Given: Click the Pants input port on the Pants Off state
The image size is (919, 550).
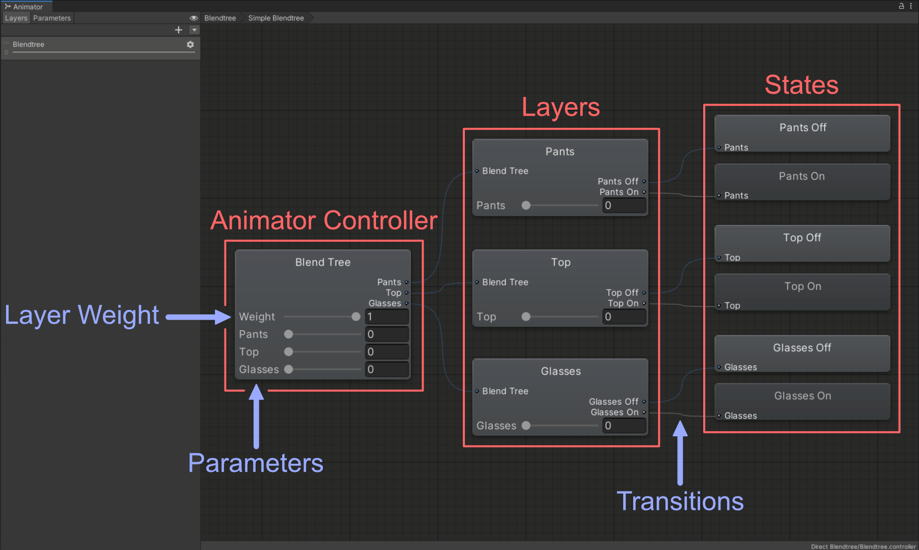Looking at the screenshot, I should click(x=719, y=148).
